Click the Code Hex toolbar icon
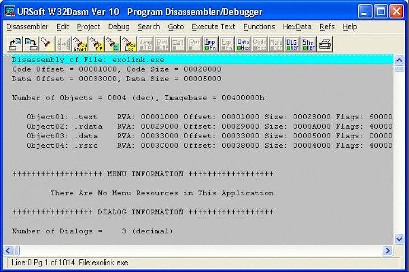This screenshot has width=409, height=272. click(x=260, y=44)
